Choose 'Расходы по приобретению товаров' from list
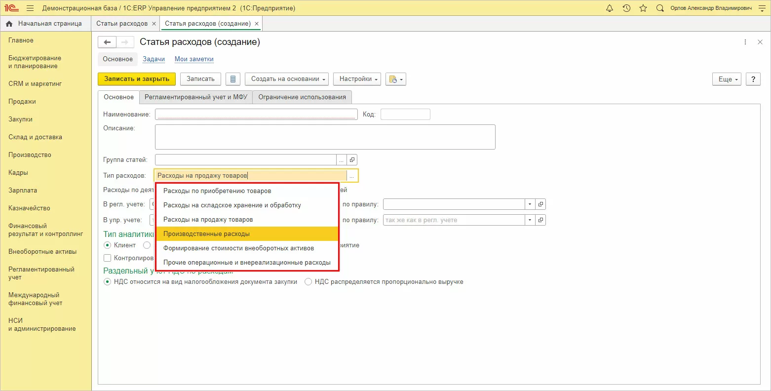The height and width of the screenshot is (391, 771). tap(247, 191)
